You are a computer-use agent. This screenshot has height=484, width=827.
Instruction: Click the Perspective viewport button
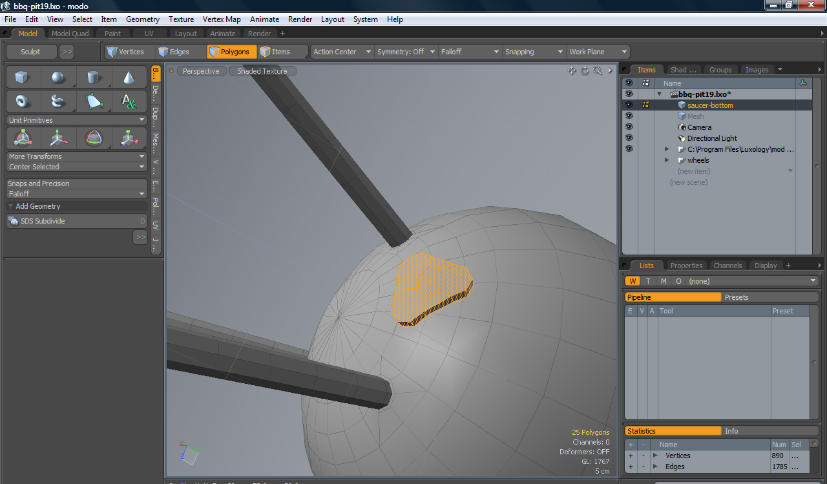(x=201, y=71)
